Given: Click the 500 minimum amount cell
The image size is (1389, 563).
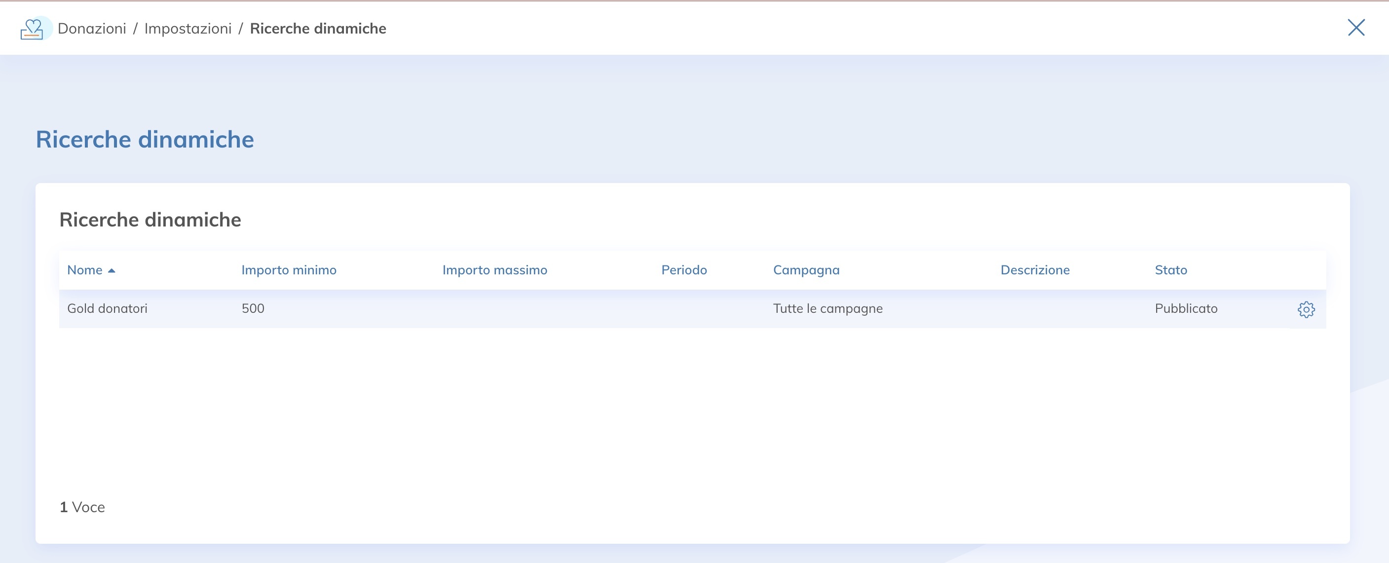Looking at the screenshot, I should point(252,308).
